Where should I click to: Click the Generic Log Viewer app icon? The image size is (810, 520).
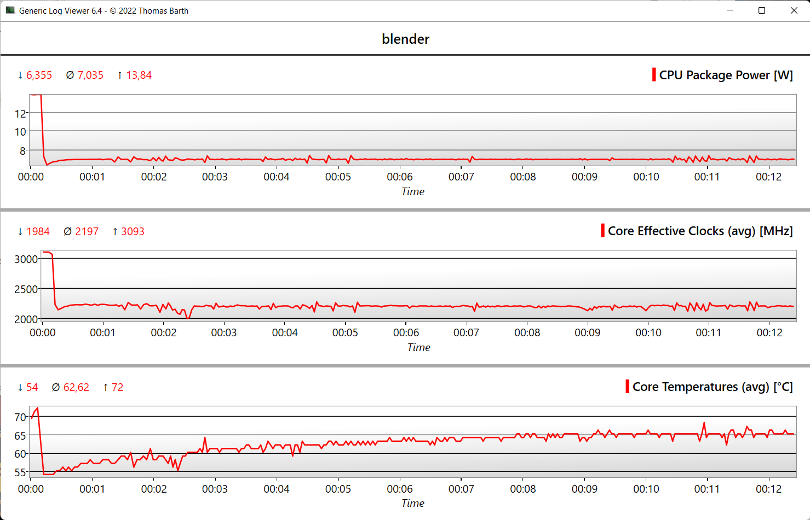(x=10, y=10)
